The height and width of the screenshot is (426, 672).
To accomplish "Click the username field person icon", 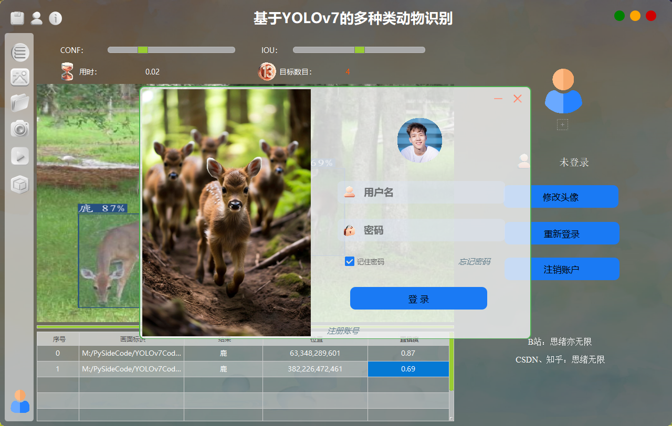I will [350, 192].
